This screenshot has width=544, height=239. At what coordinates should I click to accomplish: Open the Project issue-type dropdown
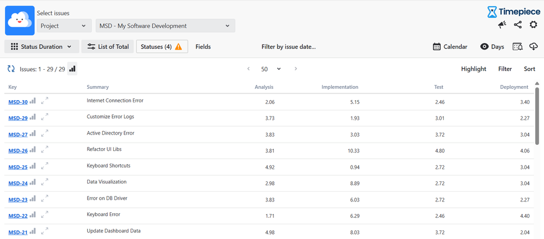pyautogui.click(x=64, y=26)
